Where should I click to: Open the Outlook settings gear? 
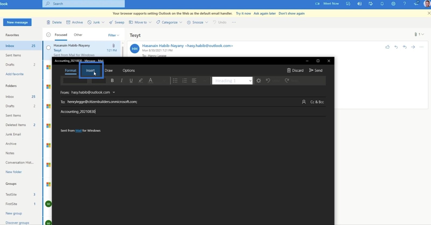point(393,4)
